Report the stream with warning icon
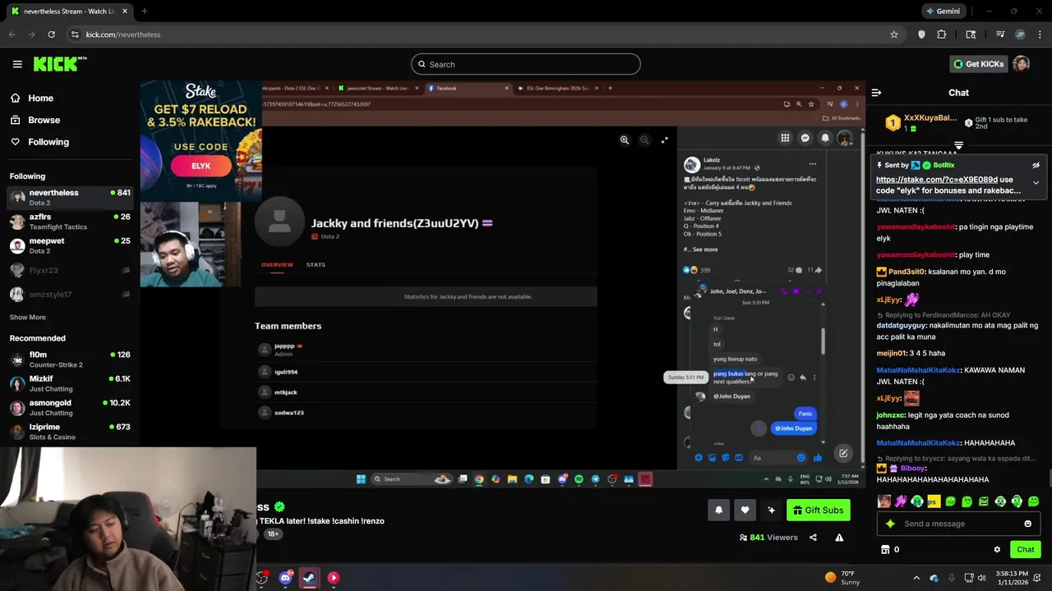 coord(839,538)
